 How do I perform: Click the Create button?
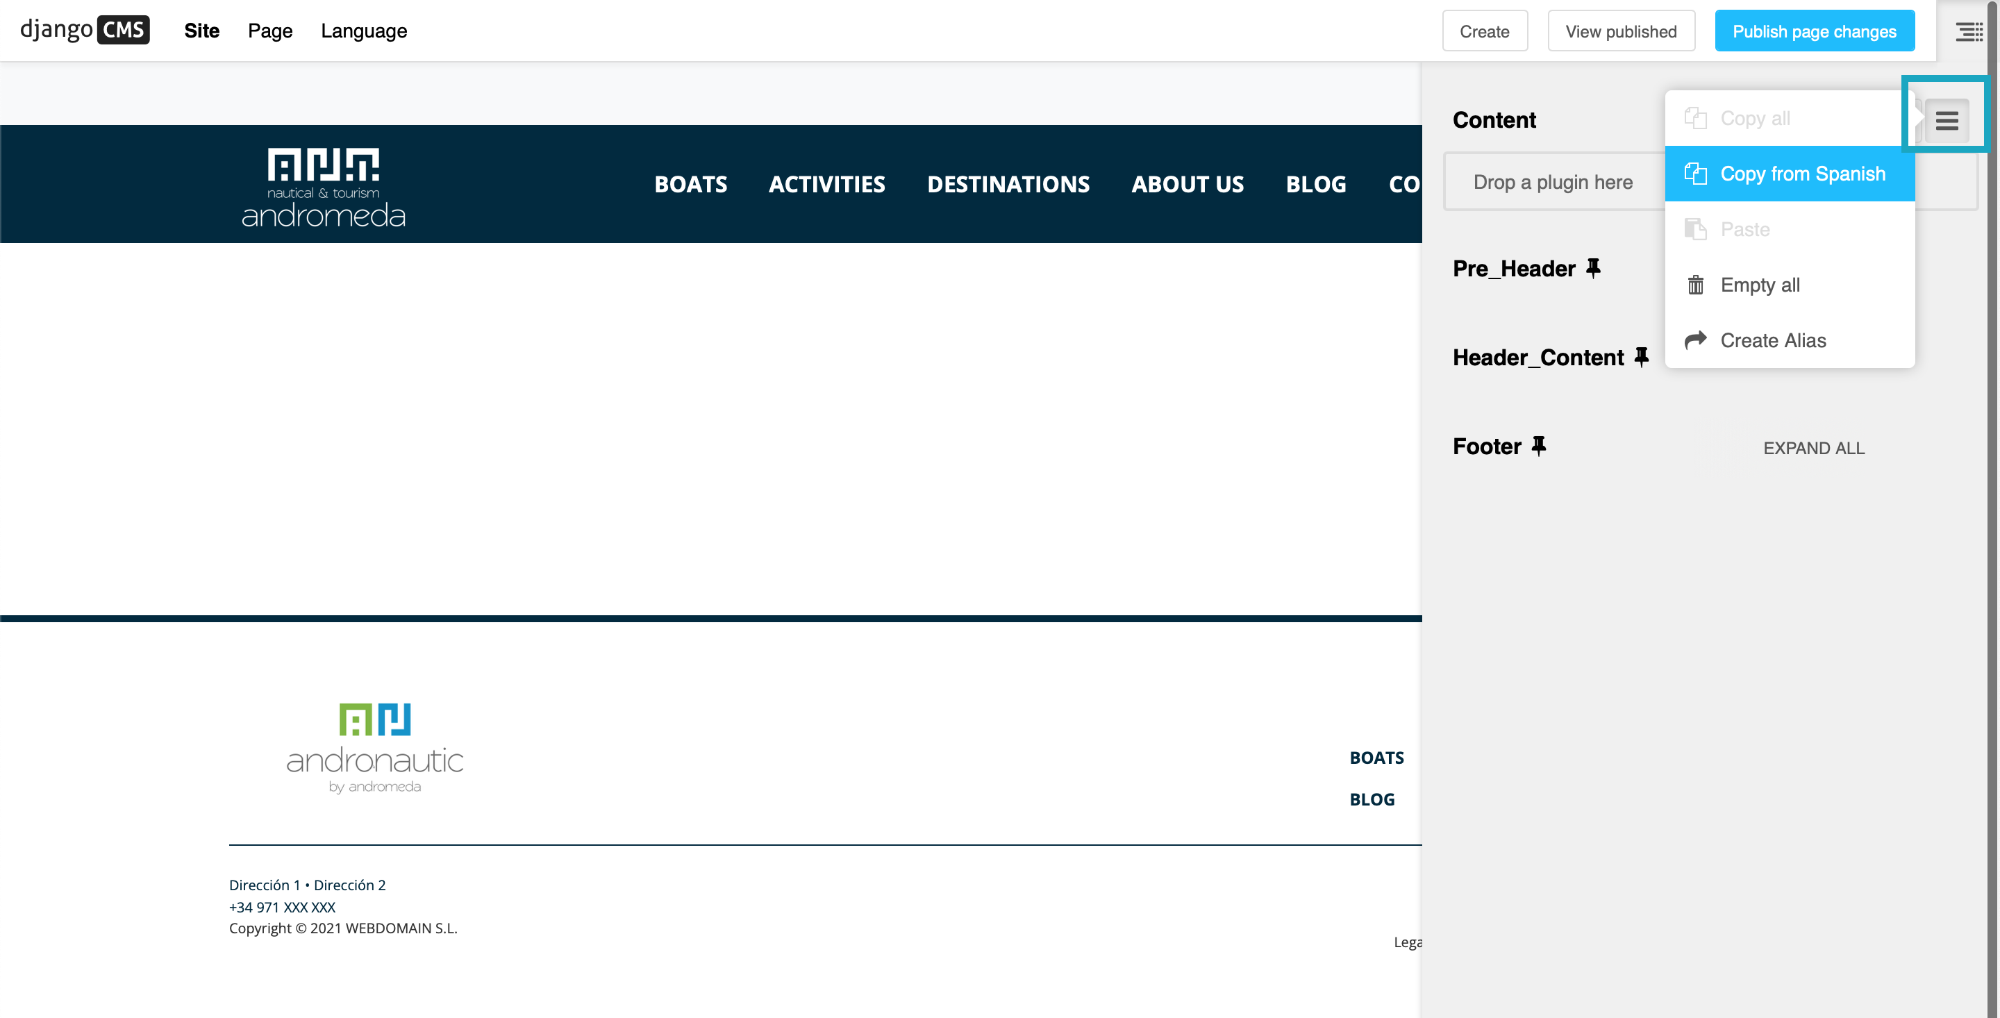point(1485,31)
